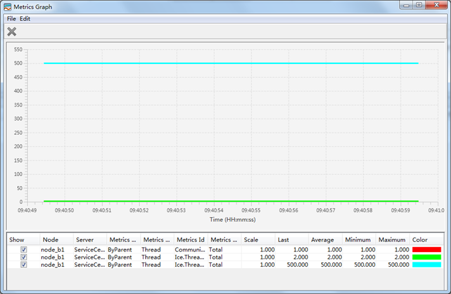Click the Last column header
Image resolution: width=451 pixels, height=294 pixels.
tap(291, 240)
